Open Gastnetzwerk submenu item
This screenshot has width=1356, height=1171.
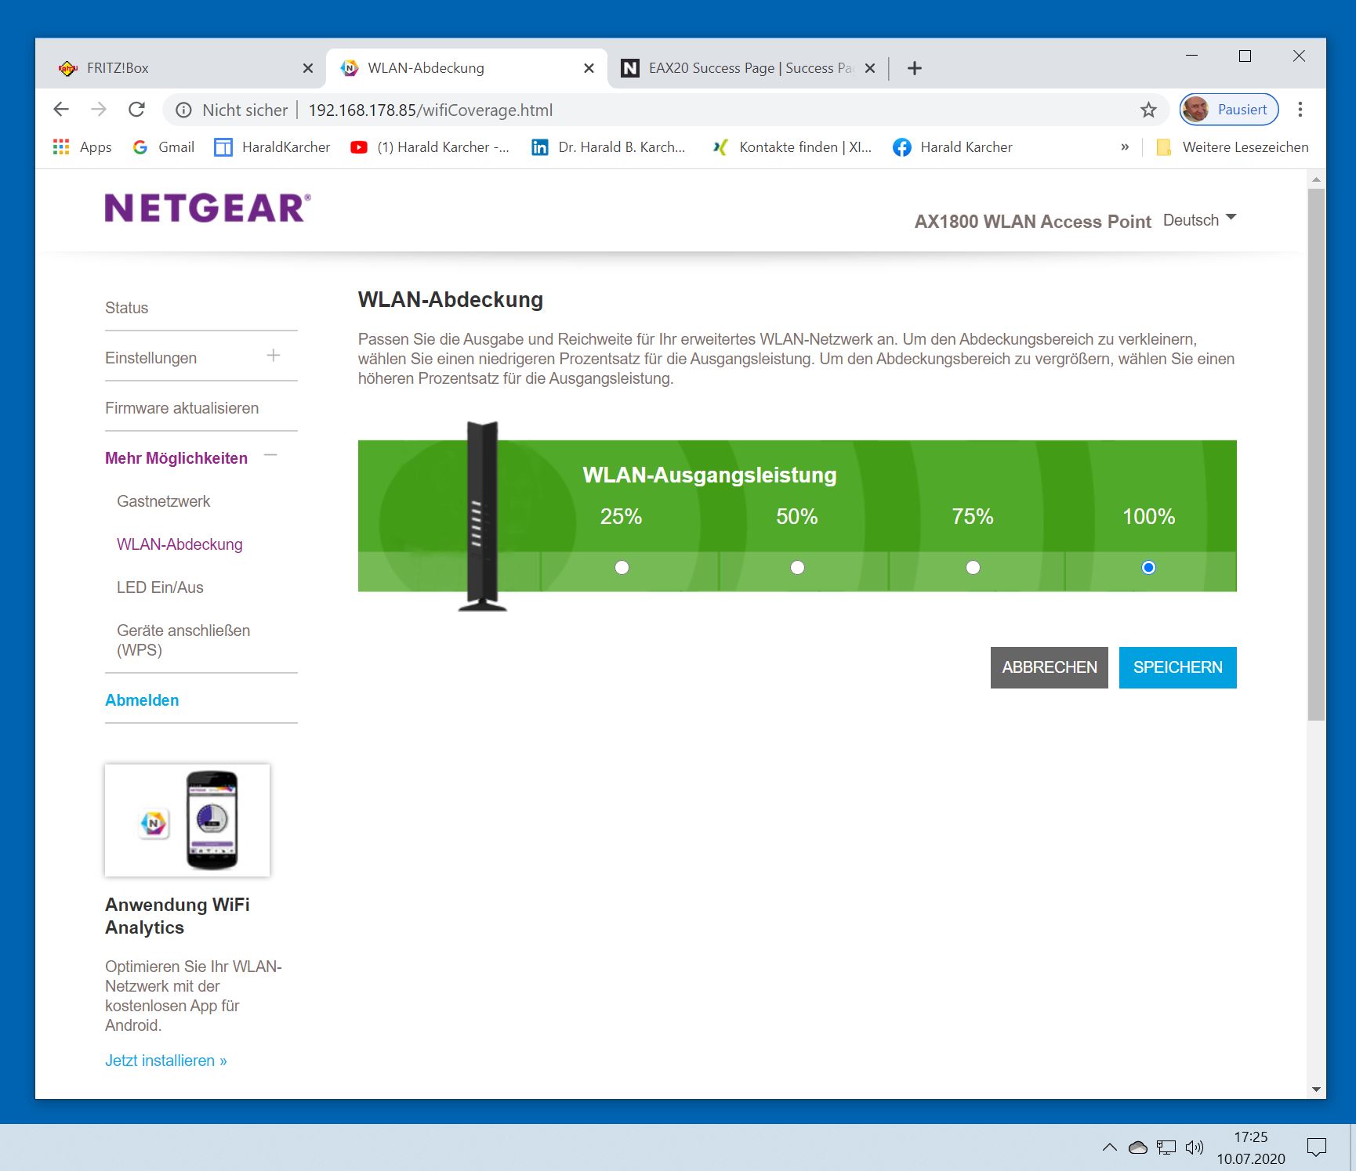pyautogui.click(x=164, y=501)
